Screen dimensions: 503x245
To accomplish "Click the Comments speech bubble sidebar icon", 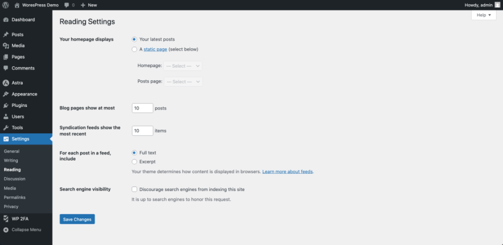I will tap(6, 68).
